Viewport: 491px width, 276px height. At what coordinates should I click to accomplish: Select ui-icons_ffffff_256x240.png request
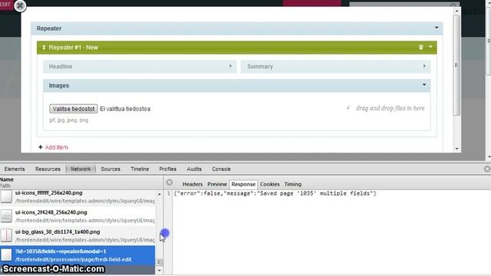(77, 197)
